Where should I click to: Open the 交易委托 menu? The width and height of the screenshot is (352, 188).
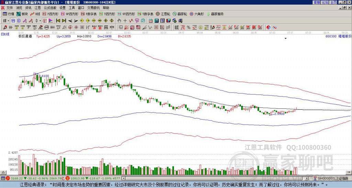(x=93, y=8)
